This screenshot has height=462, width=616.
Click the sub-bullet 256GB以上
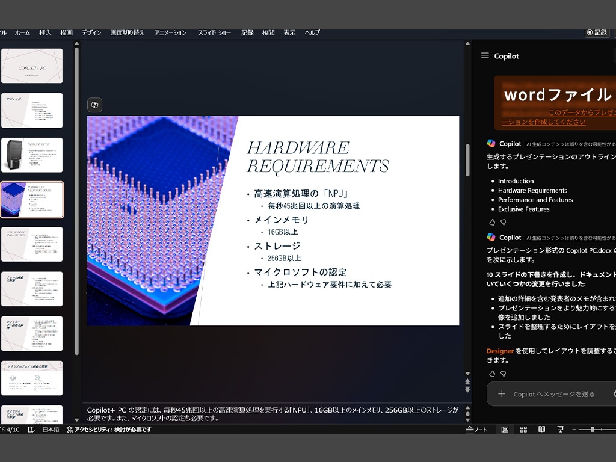pos(285,258)
